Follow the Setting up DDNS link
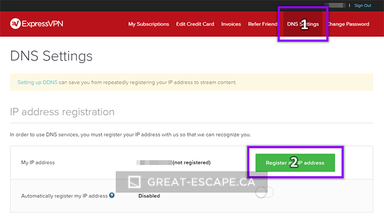Viewport: 384px width, 219px height. (x=37, y=82)
